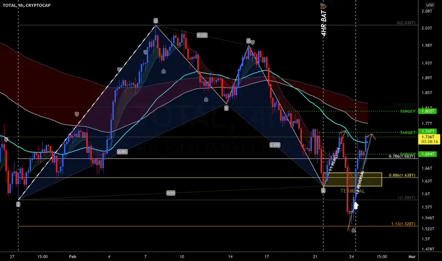442x261 pixels.
Task: Click date 17 on the time axis
Action: coord(267,256)
